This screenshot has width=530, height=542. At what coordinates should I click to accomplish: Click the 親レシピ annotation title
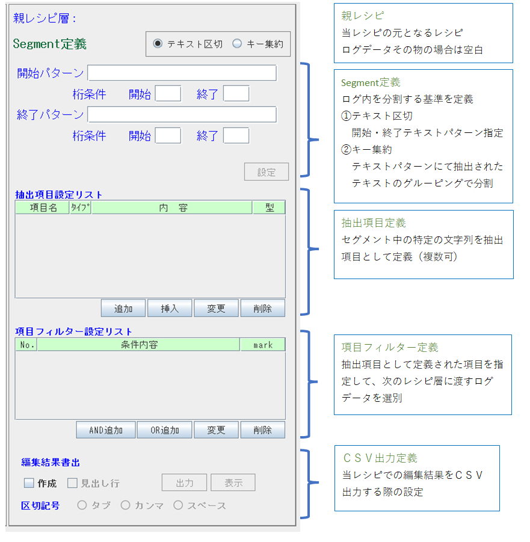tap(362, 16)
